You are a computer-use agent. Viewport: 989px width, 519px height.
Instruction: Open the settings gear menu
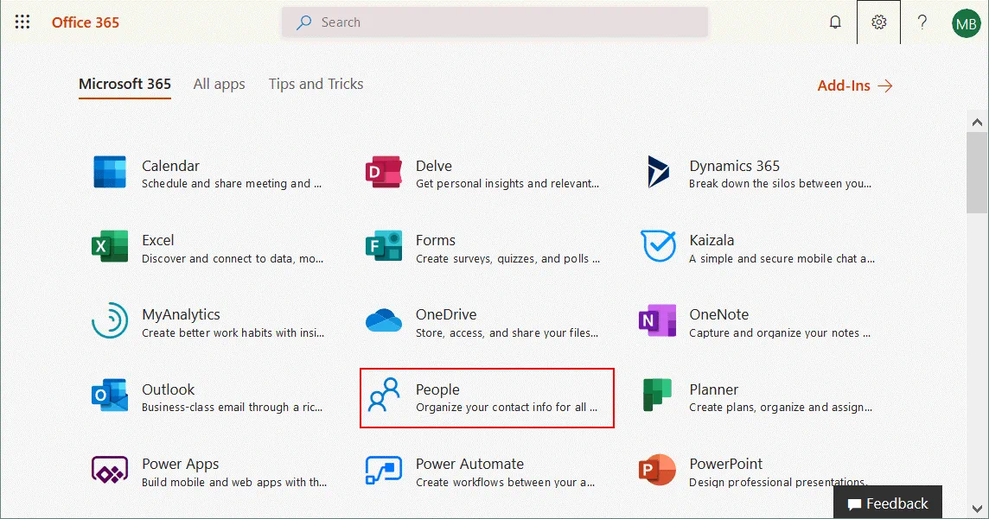tap(878, 22)
